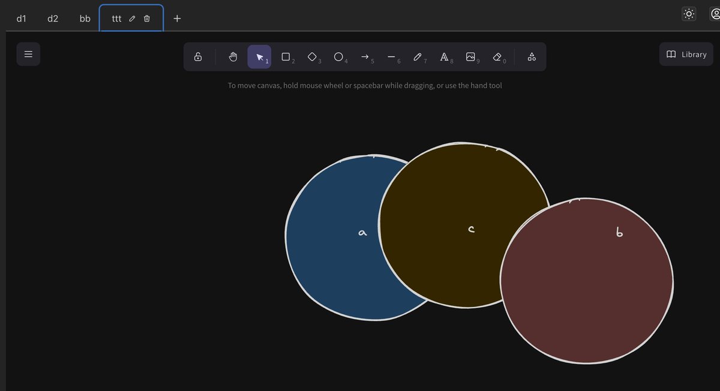Select the Insert image tool
720x391 pixels.
[471, 57]
